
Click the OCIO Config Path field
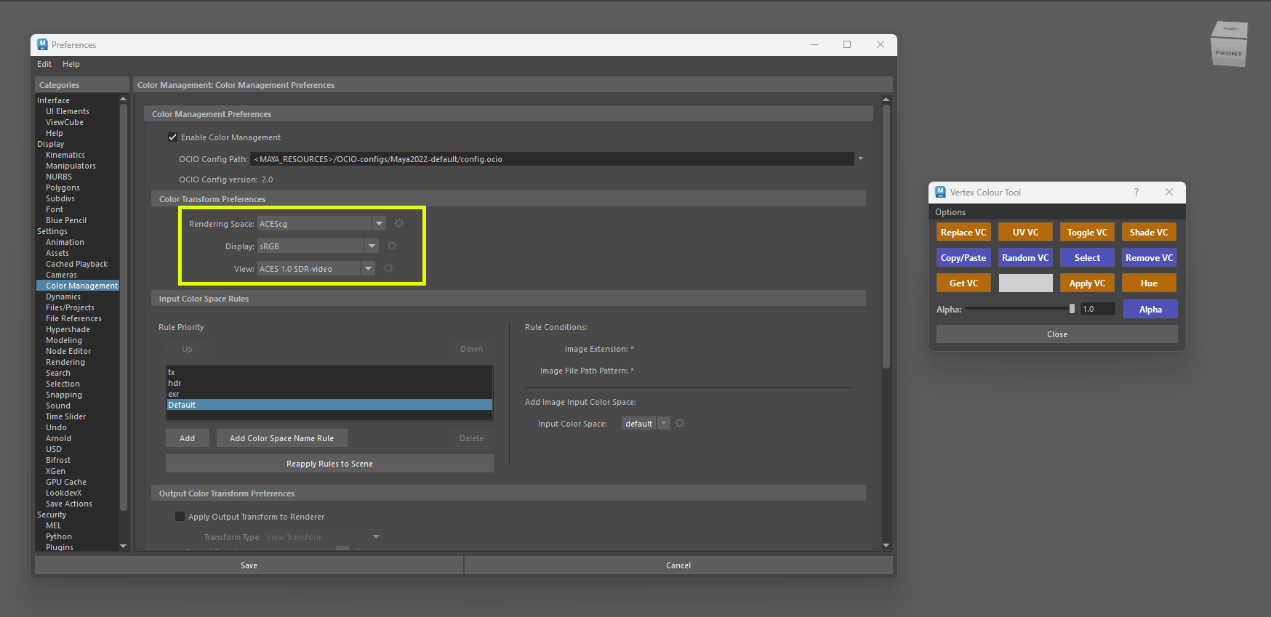point(552,158)
